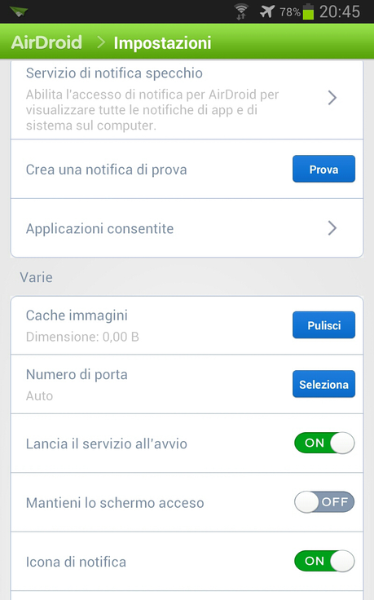Tap the AirDroid logo in header

[46, 42]
